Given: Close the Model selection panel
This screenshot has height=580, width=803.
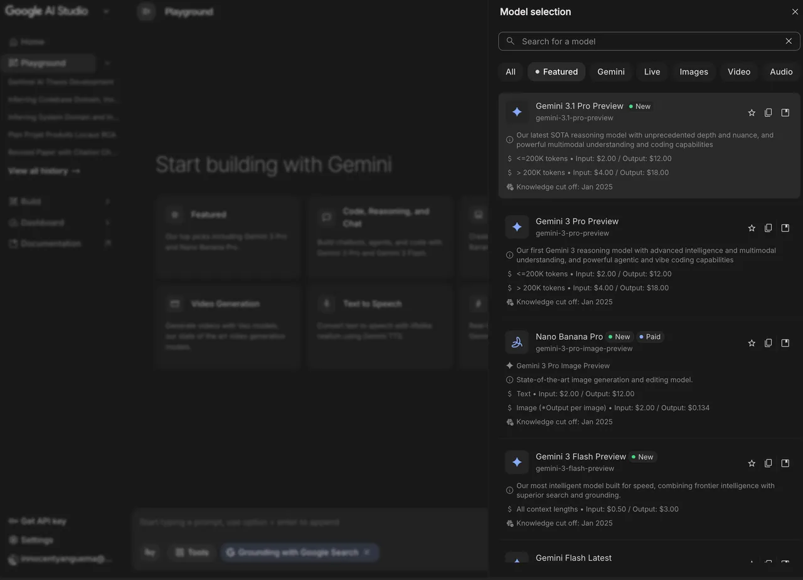Looking at the screenshot, I should (x=795, y=12).
